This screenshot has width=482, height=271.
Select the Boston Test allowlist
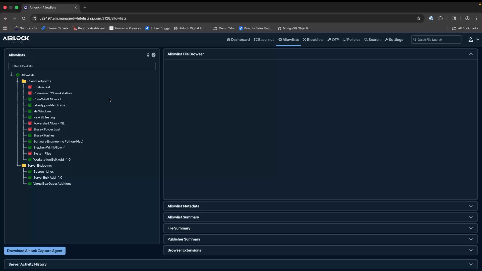click(x=42, y=87)
